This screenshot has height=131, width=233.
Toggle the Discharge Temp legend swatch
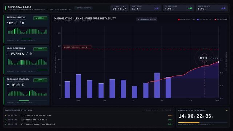(x=179, y=20)
